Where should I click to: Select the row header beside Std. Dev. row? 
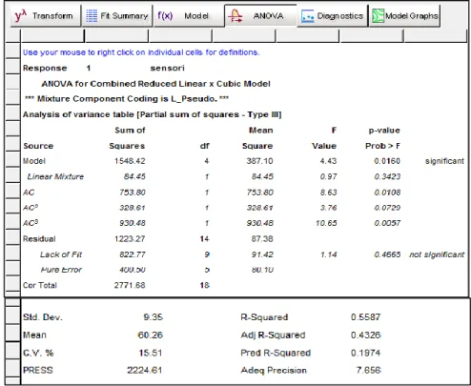coord(12,315)
